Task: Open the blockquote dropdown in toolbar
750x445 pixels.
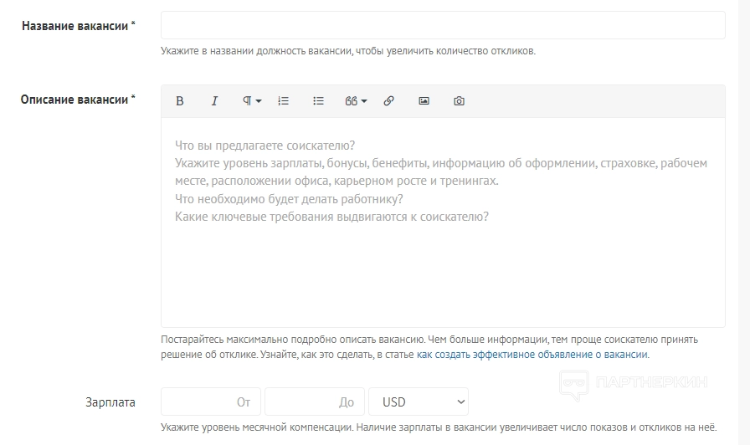Action: (356, 101)
